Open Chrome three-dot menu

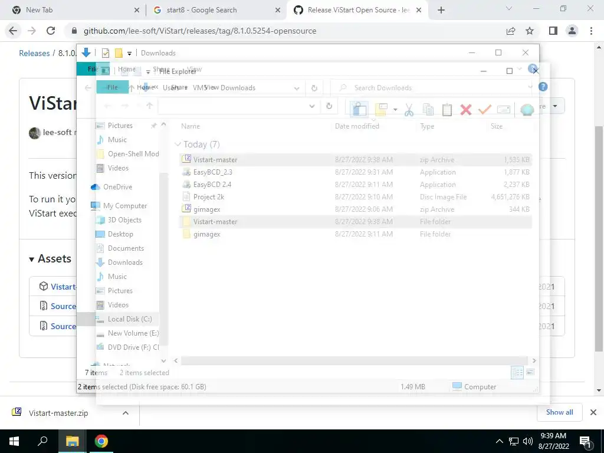[x=591, y=31]
